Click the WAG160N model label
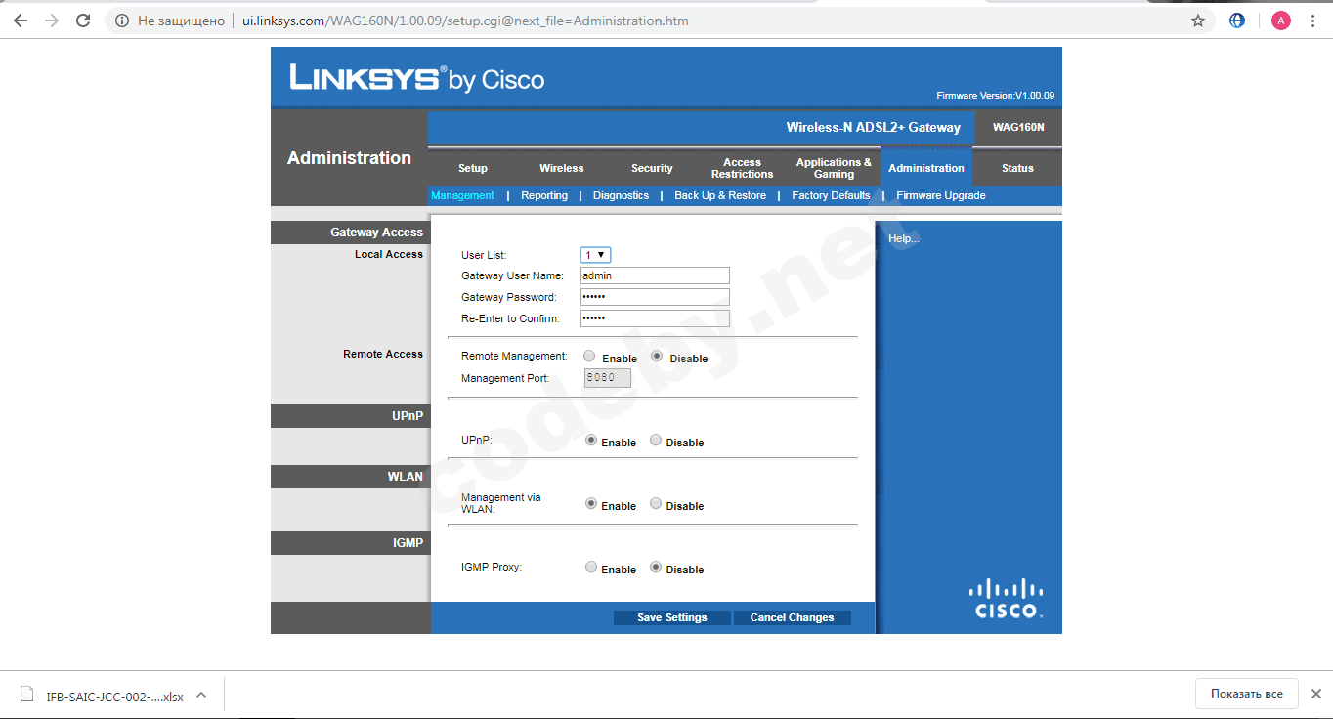Screen dimensions: 1333x719 point(1018,127)
